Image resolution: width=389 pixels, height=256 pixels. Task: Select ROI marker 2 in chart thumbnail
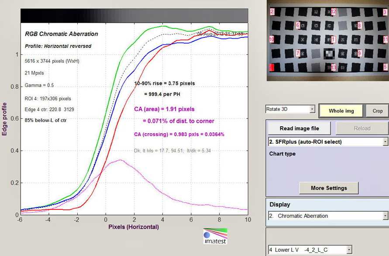tap(272, 12)
